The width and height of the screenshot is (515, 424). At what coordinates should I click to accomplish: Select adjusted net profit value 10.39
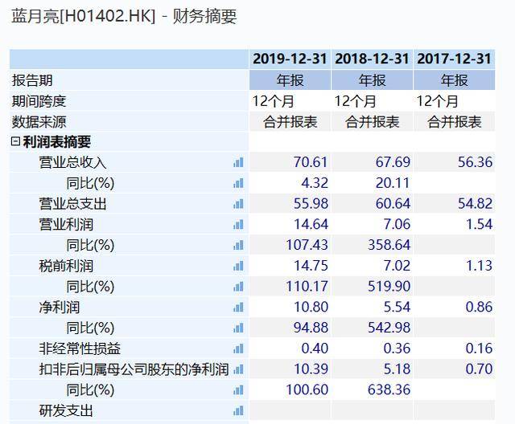pyautogui.click(x=311, y=369)
